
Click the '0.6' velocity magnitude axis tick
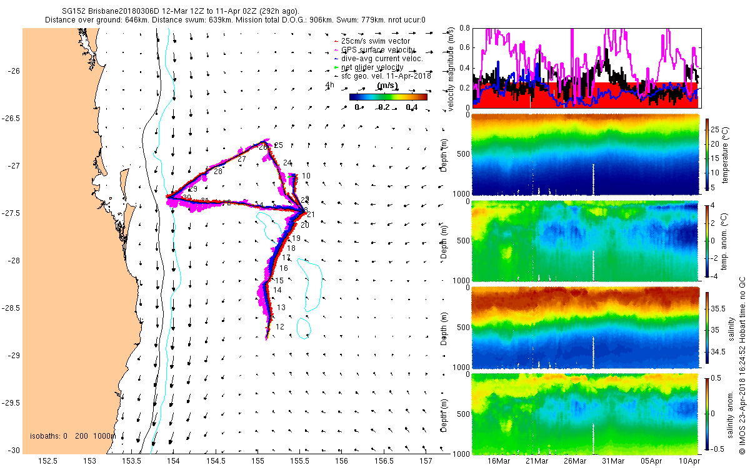(x=464, y=47)
